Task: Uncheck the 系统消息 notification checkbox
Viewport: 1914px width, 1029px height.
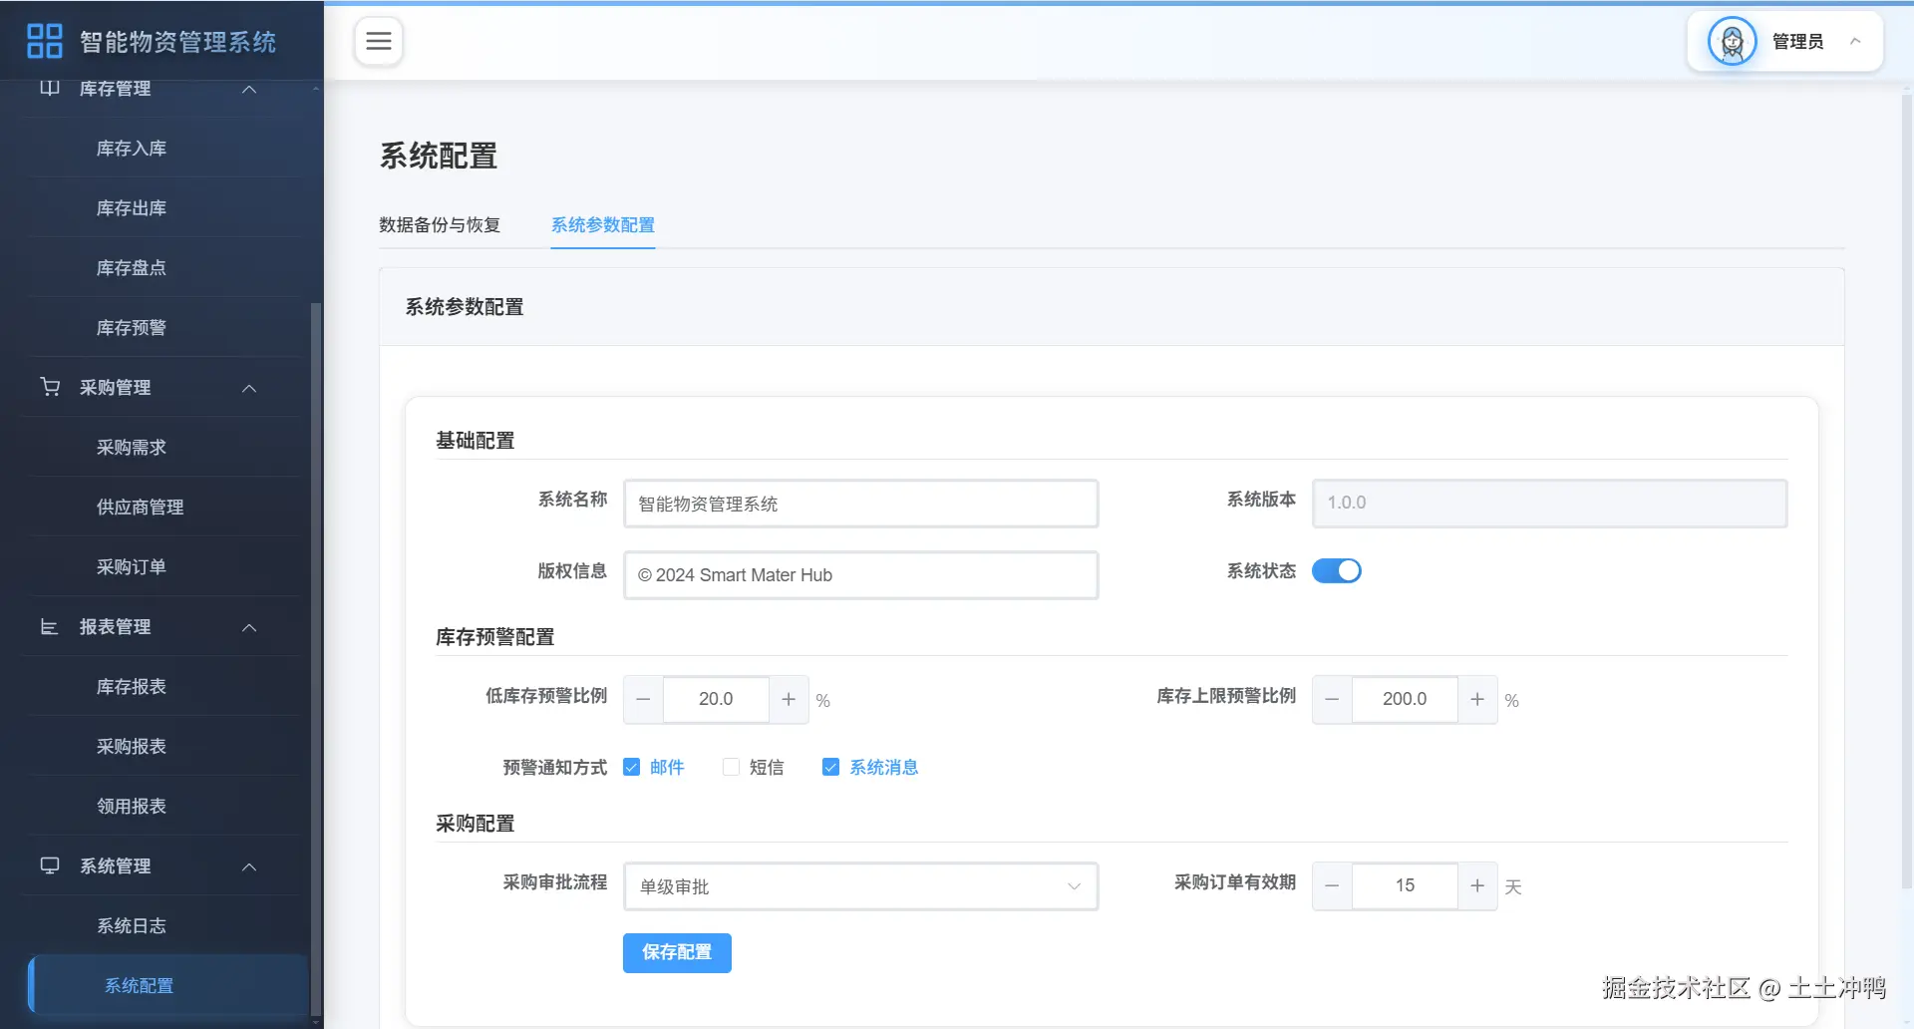Action: [830, 767]
